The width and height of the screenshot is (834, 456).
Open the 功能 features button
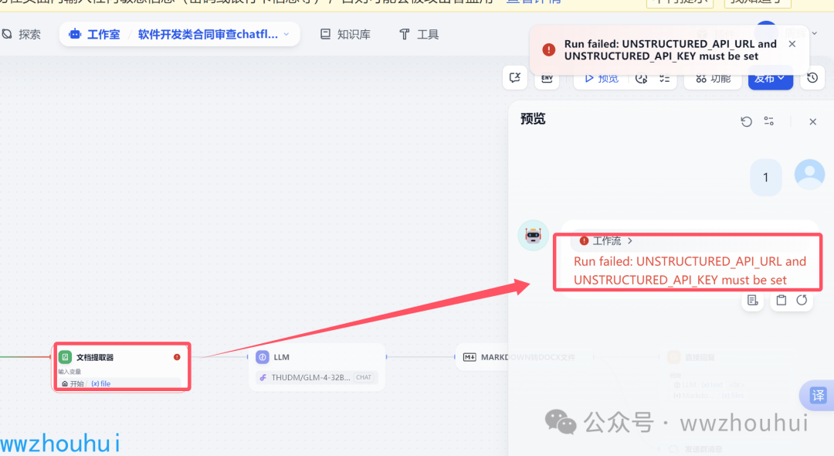[714, 78]
